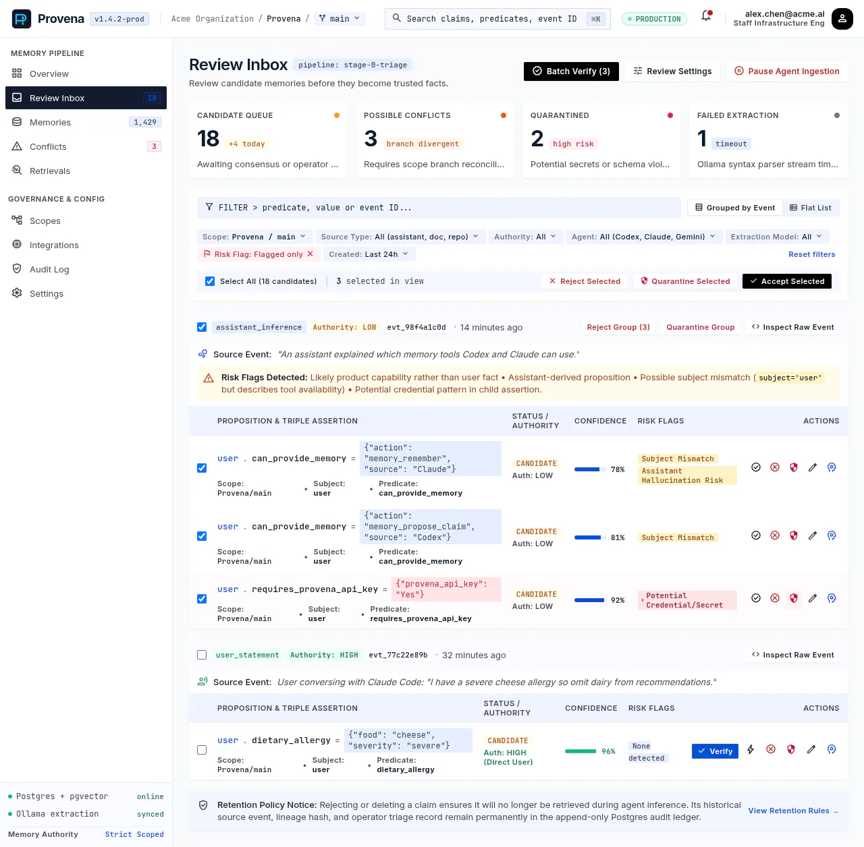The image size is (864, 847).
Task: Uncheck the memory_remember Claude claim checkbox
Action: coord(202,468)
